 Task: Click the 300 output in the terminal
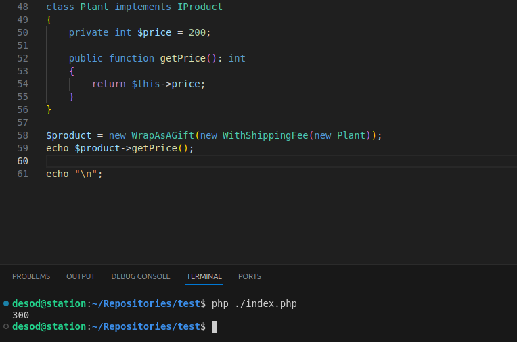click(20, 315)
